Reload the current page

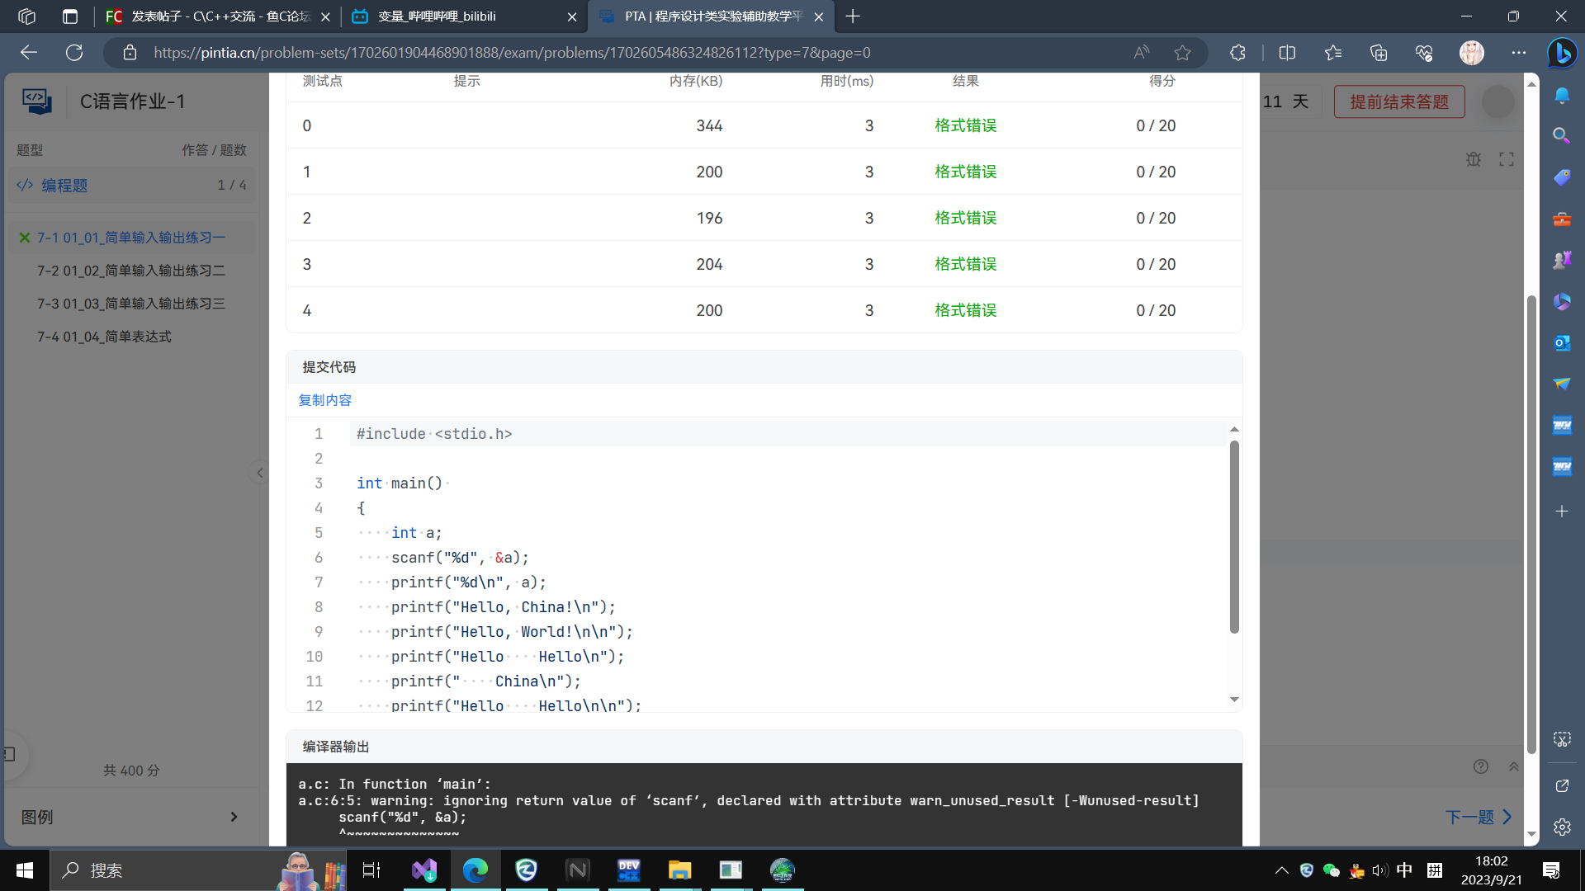click(74, 53)
